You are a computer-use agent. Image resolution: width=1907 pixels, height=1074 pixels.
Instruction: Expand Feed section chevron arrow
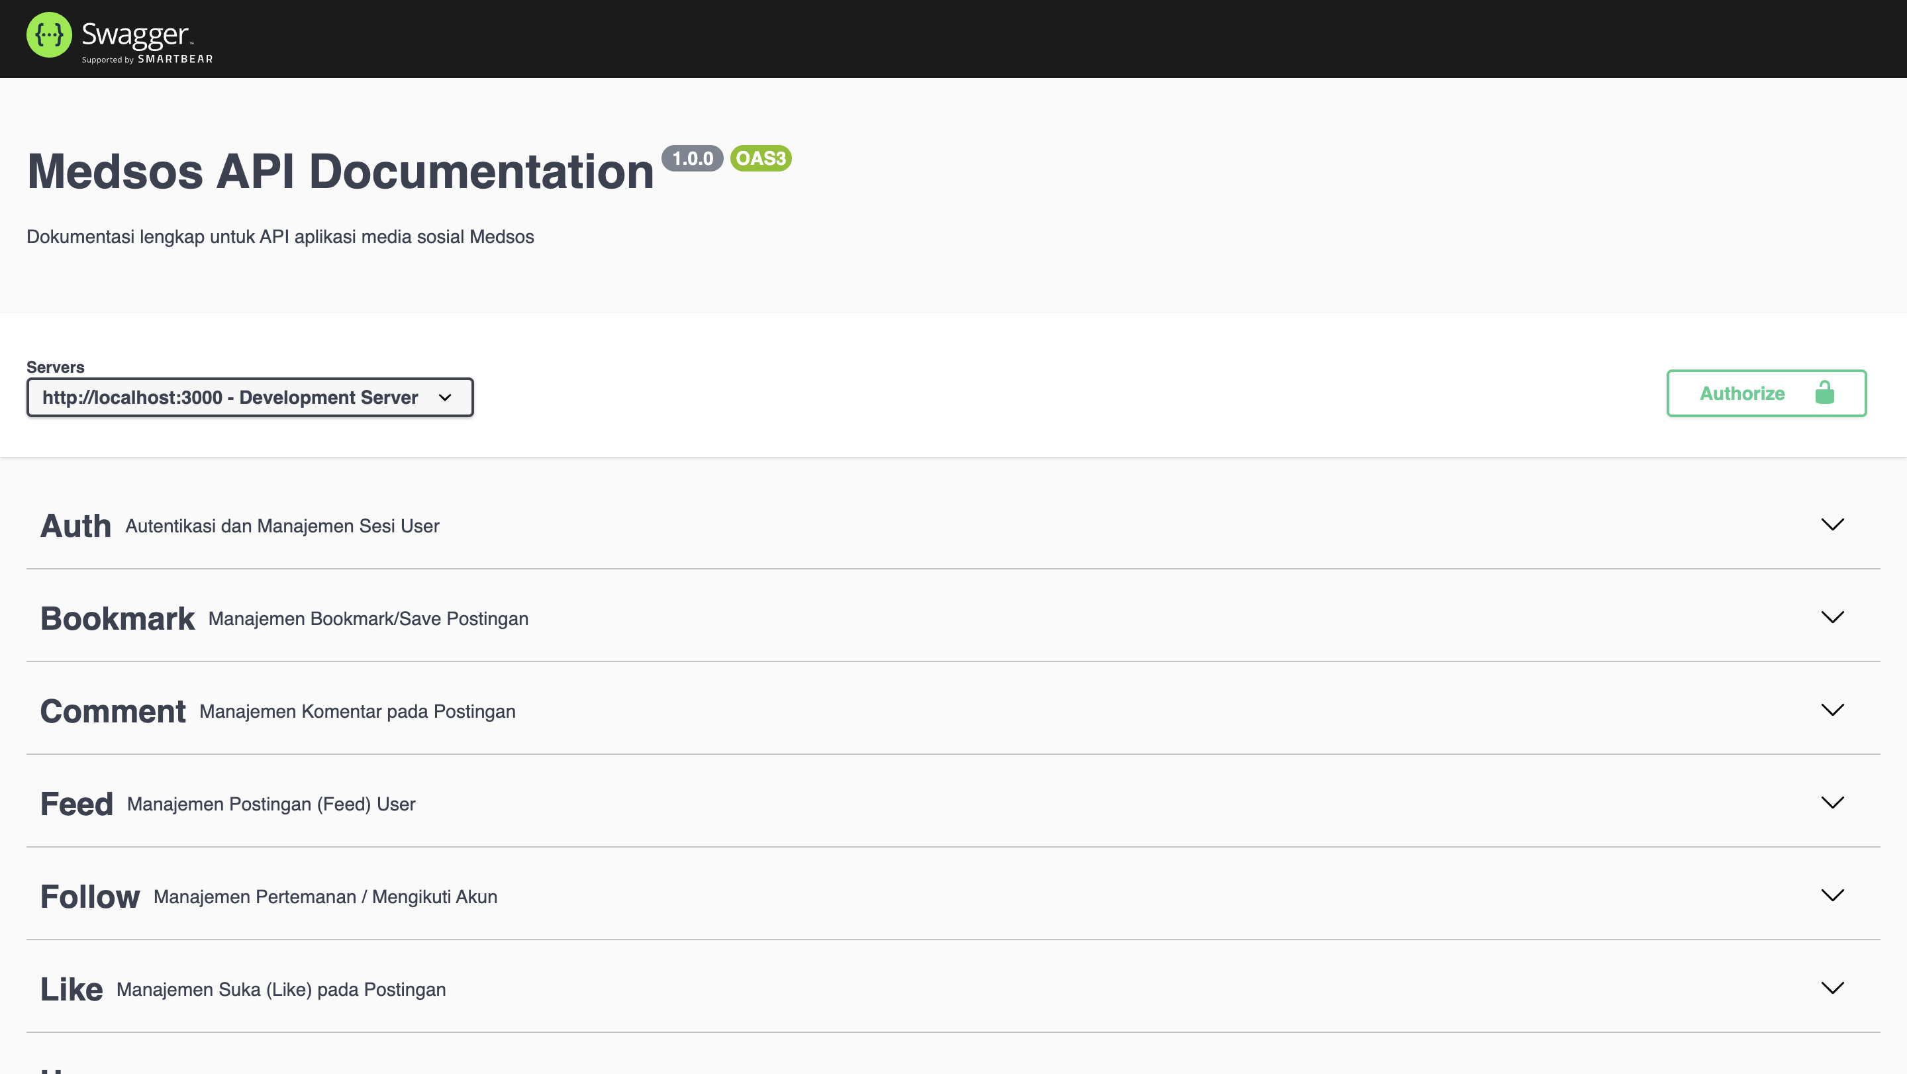tap(1832, 803)
